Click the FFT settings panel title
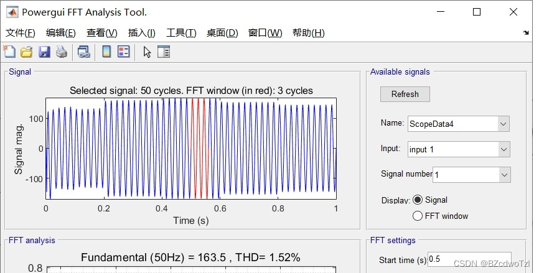539x273 pixels. tap(393, 241)
